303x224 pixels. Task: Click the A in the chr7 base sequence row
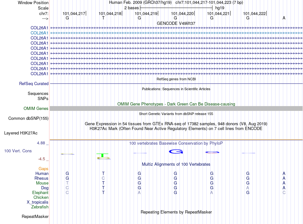tap(284, 18)
